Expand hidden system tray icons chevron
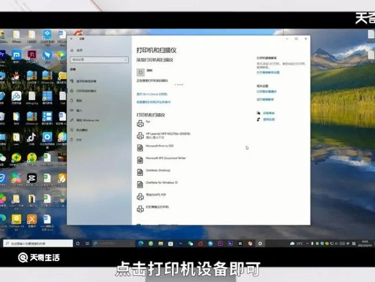Screen dimensions: 375x282 pyautogui.click(x=307, y=243)
